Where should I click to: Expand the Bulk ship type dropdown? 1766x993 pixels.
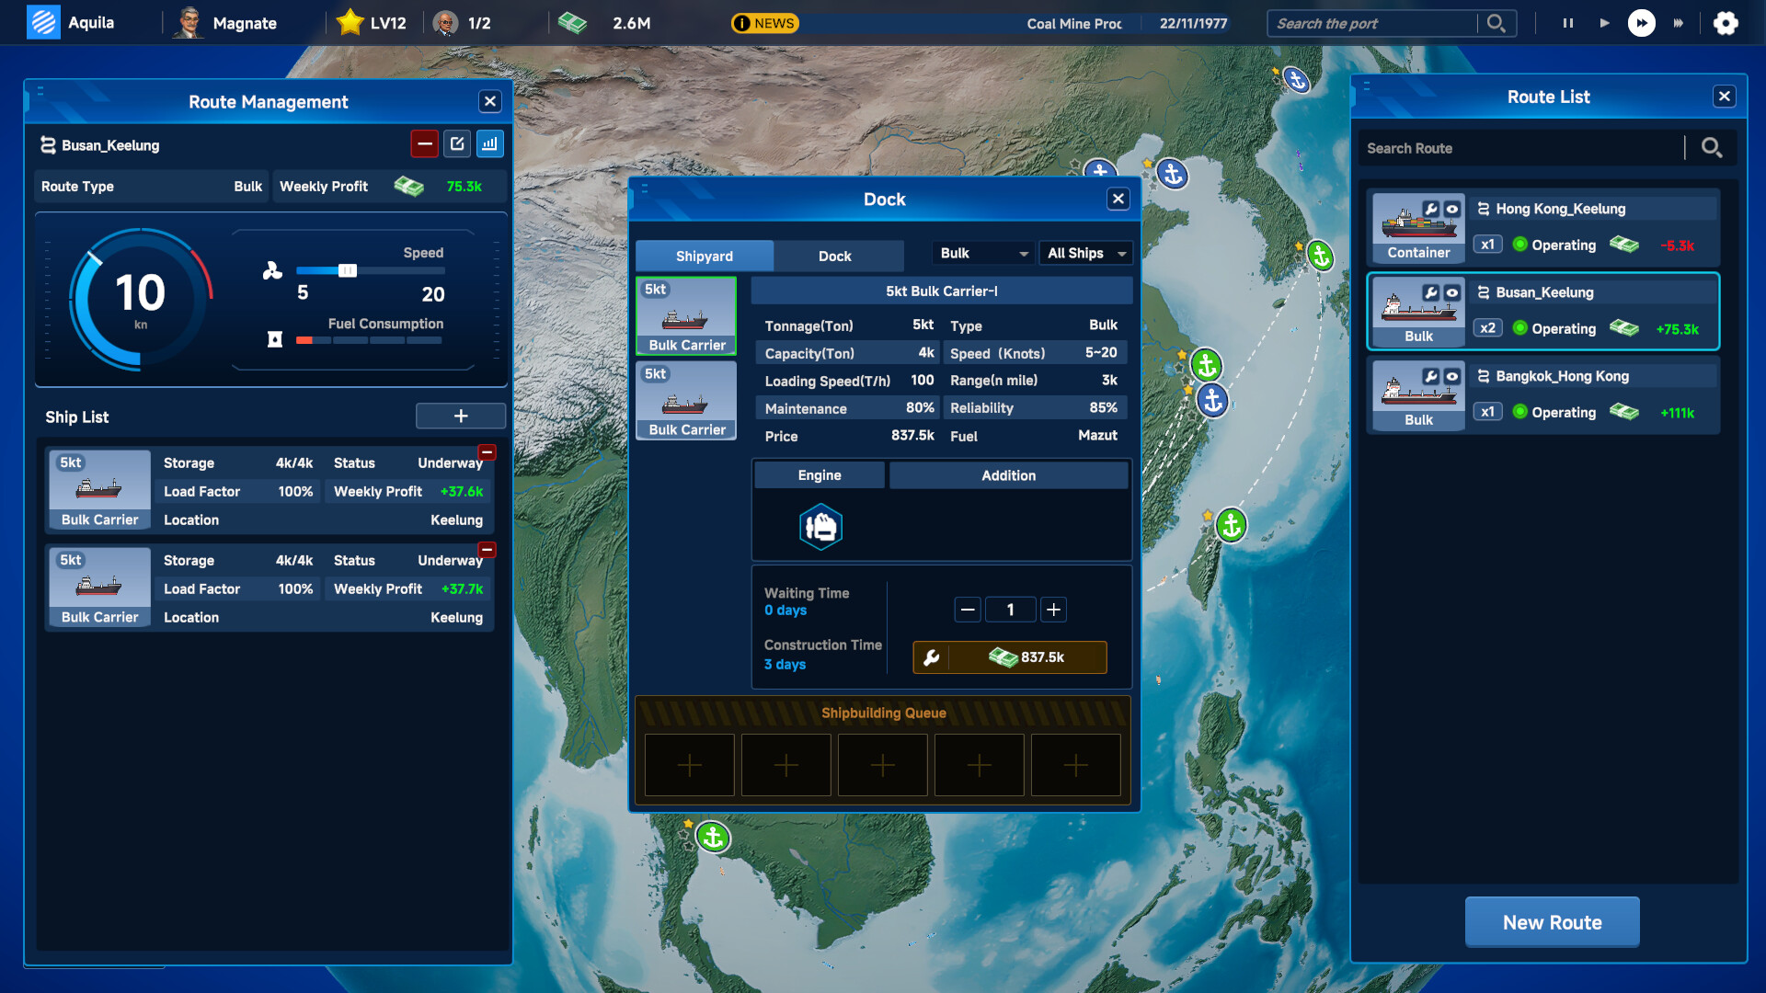click(x=983, y=253)
